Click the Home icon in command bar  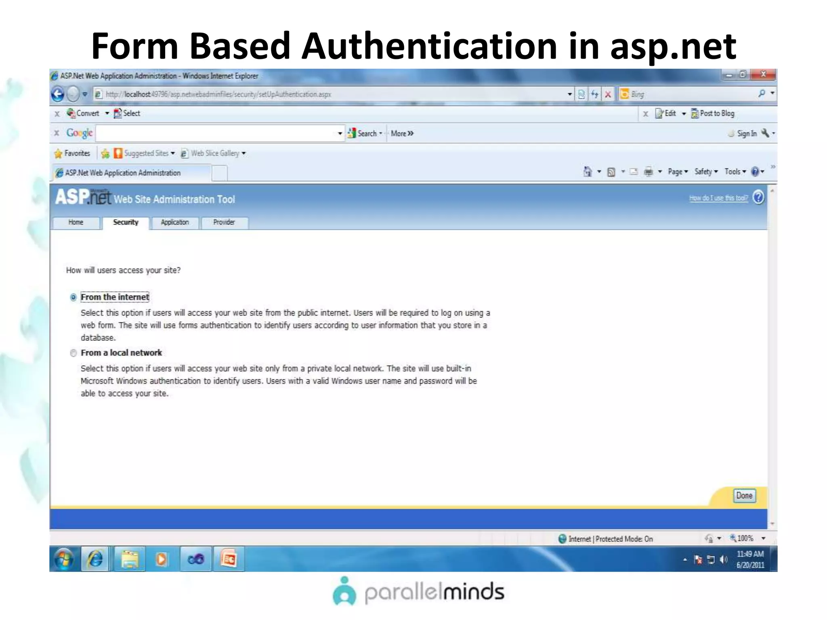(x=588, y=172)
